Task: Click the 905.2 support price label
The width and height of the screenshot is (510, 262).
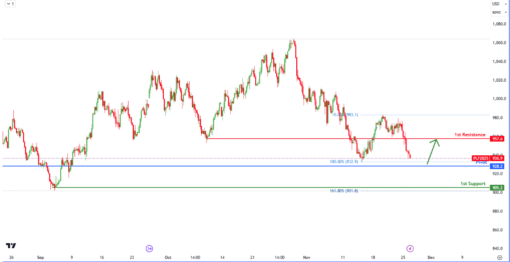Action: coord(498,188)
